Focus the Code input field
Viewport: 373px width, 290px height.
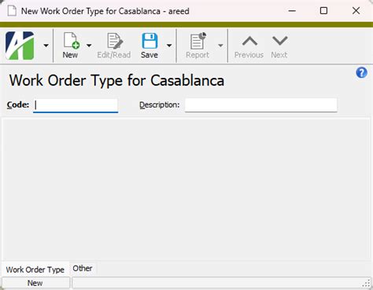[76, 105]
